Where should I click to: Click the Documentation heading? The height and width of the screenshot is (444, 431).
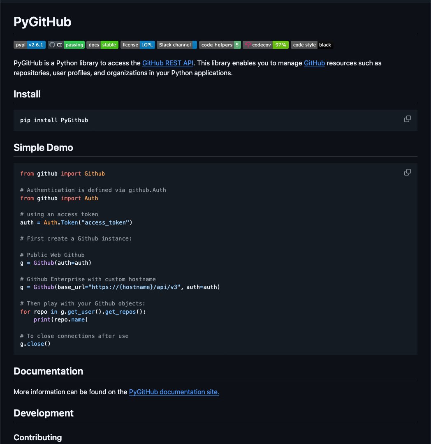[x=49, y=371]
